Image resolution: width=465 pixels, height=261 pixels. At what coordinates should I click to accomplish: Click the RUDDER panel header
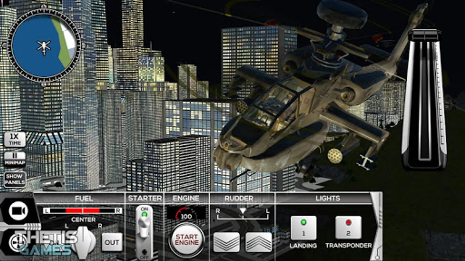239,198
